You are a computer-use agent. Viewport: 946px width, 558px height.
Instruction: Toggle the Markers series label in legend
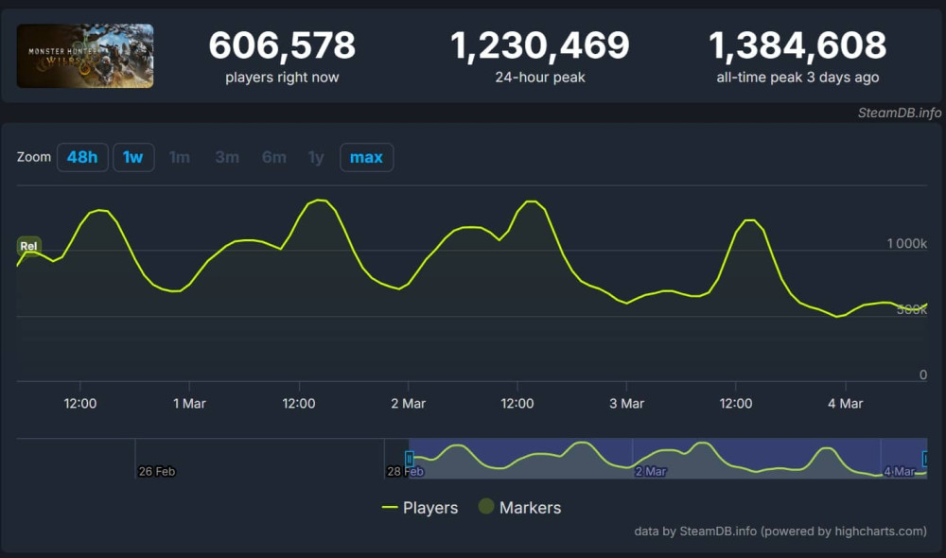point(530,508)
